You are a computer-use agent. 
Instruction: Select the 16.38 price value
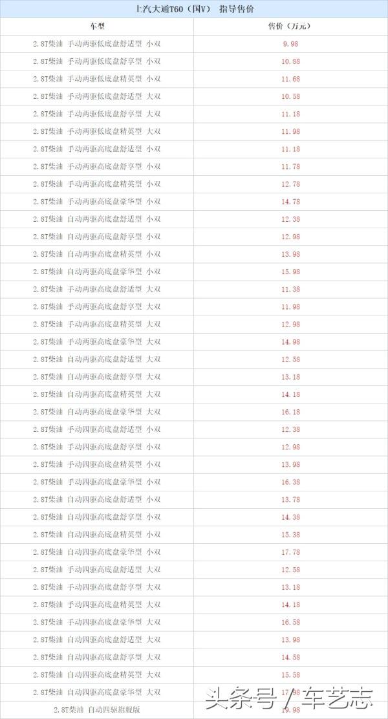[290, 482]
